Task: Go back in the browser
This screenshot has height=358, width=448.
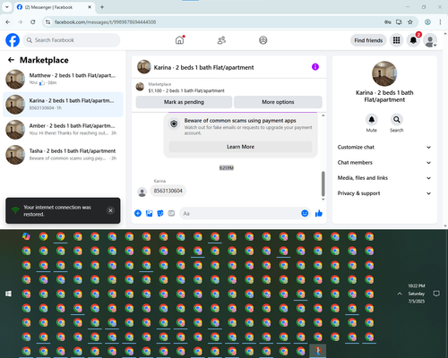Action: (x=8, y=22)
